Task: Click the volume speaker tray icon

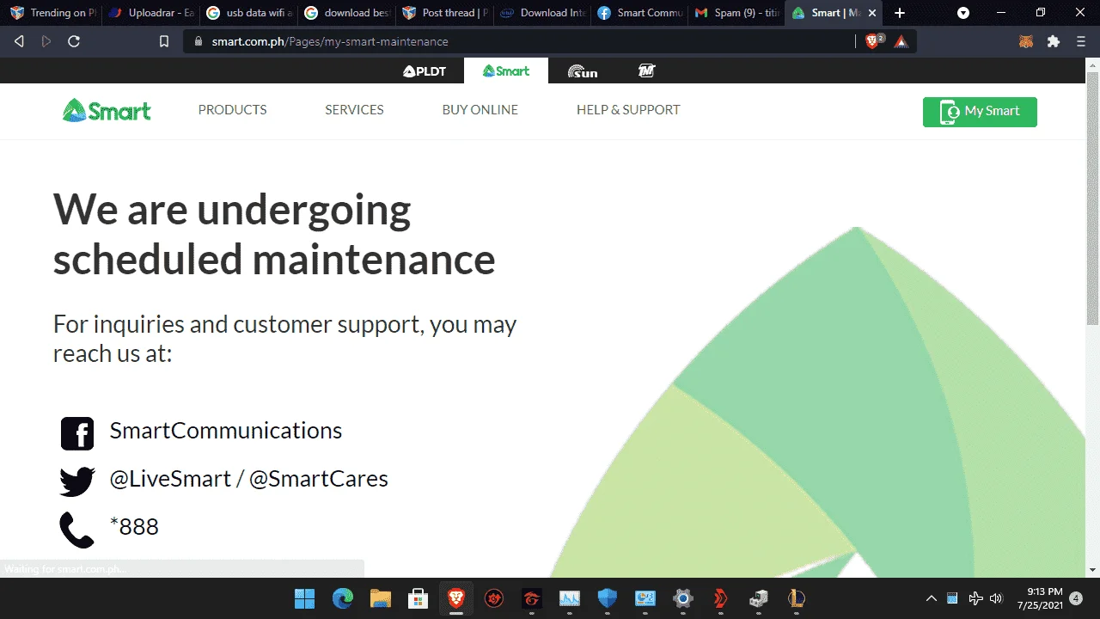Action: 997,598
